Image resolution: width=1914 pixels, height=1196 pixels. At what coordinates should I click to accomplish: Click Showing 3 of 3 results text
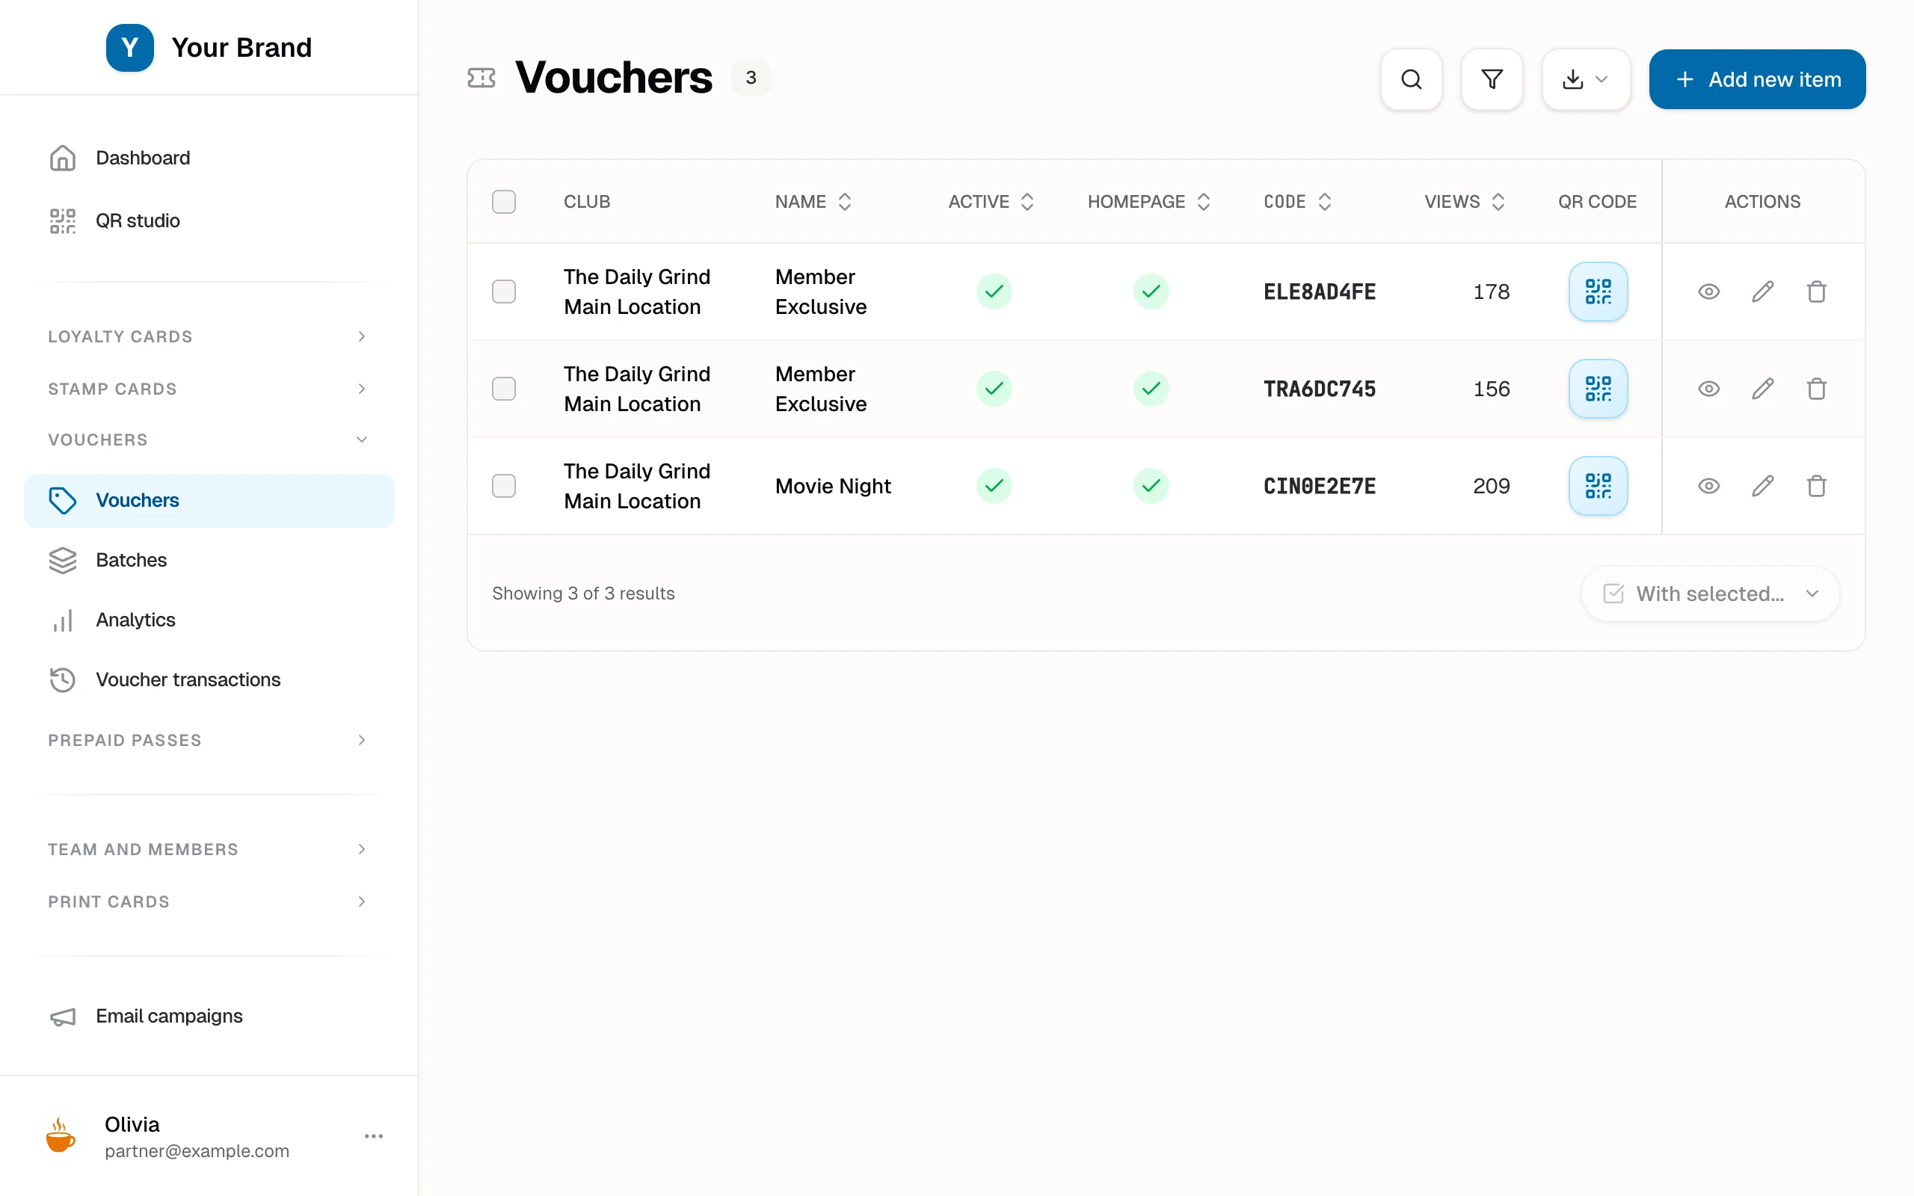coord(583,594)
